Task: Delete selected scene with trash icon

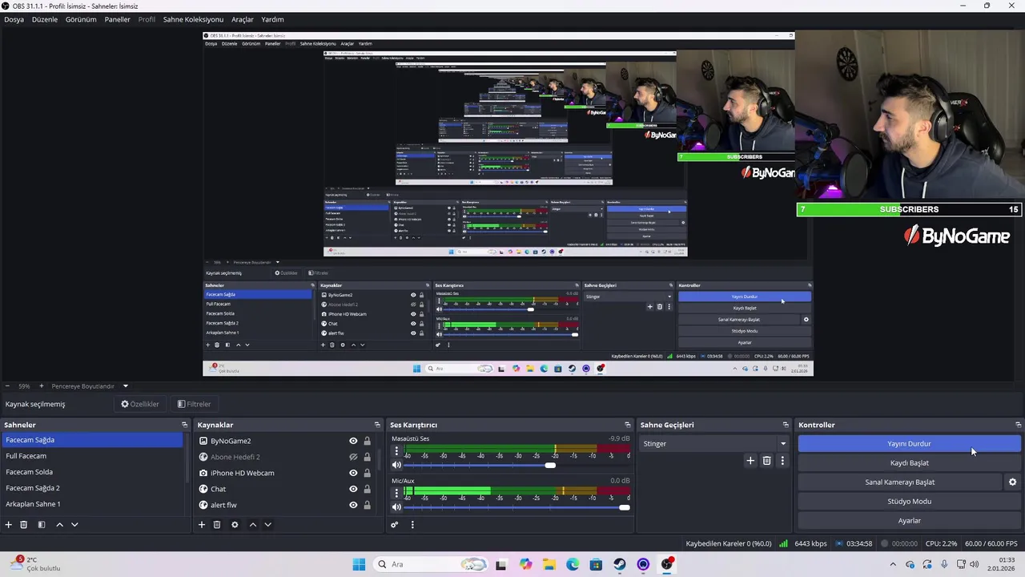Action: [24, 525]
